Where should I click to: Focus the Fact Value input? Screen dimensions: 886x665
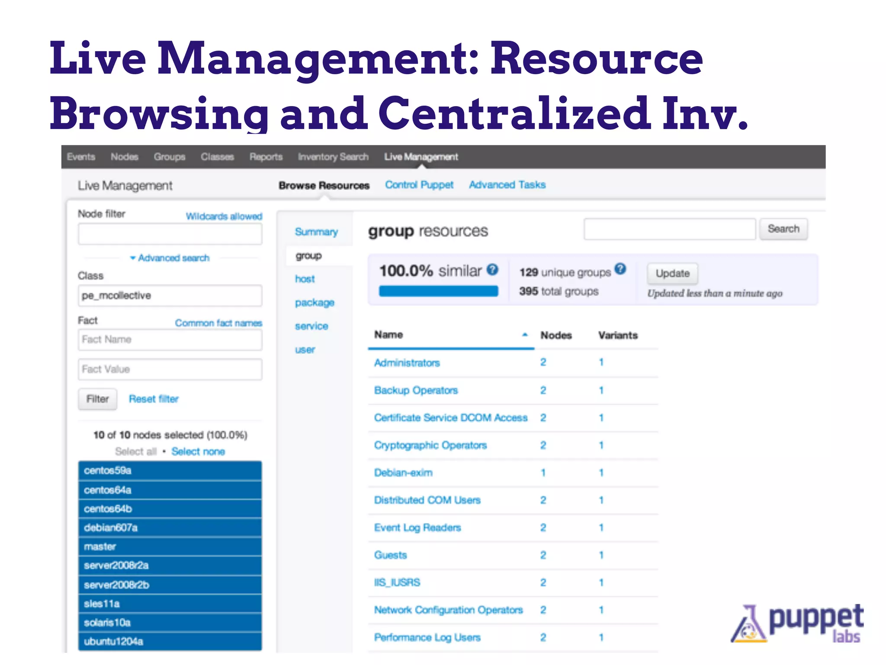[x=170, y=369]
